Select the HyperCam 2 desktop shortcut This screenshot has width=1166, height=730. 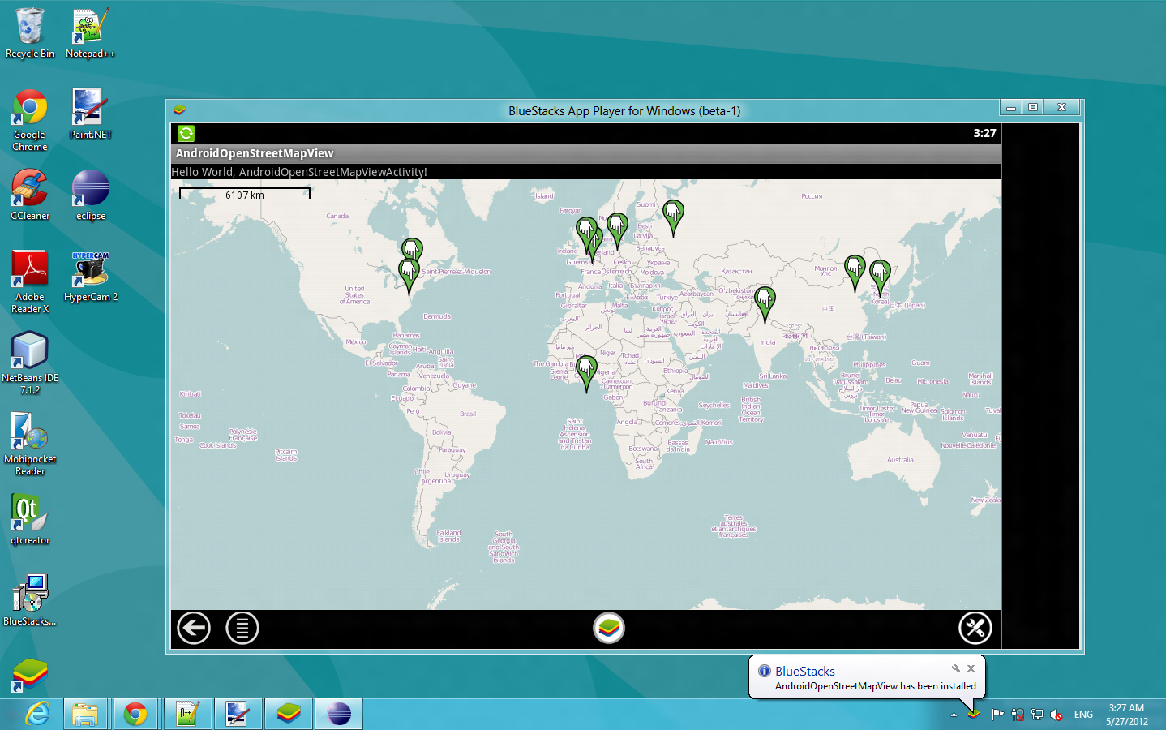(90, 277)
